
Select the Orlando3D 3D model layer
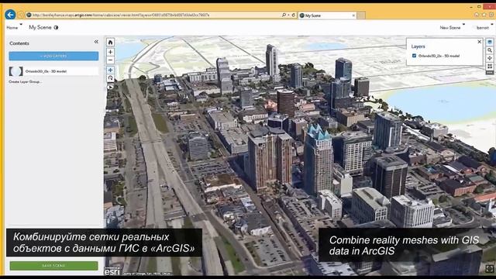click(x=53, y=71)
